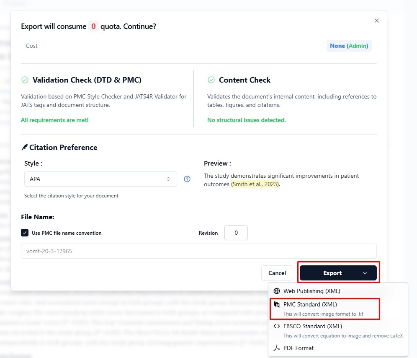Click the Content Check green checkmark icon
The width and height of the screenshot is (417, 358).
(x=211, y=80)
